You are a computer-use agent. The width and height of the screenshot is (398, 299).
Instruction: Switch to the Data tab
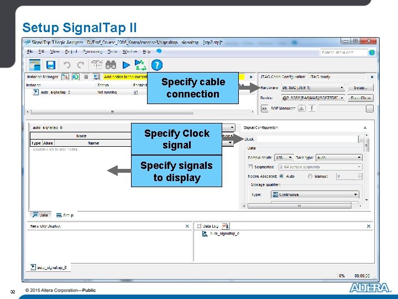pyautogui.click(x=40, y=215)
